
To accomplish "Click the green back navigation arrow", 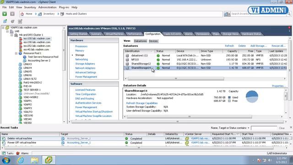I will click(5, 14).
